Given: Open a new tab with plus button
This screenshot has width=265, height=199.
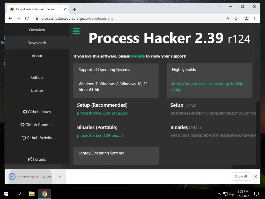Looking at the screenshot, I should [75, 9].
